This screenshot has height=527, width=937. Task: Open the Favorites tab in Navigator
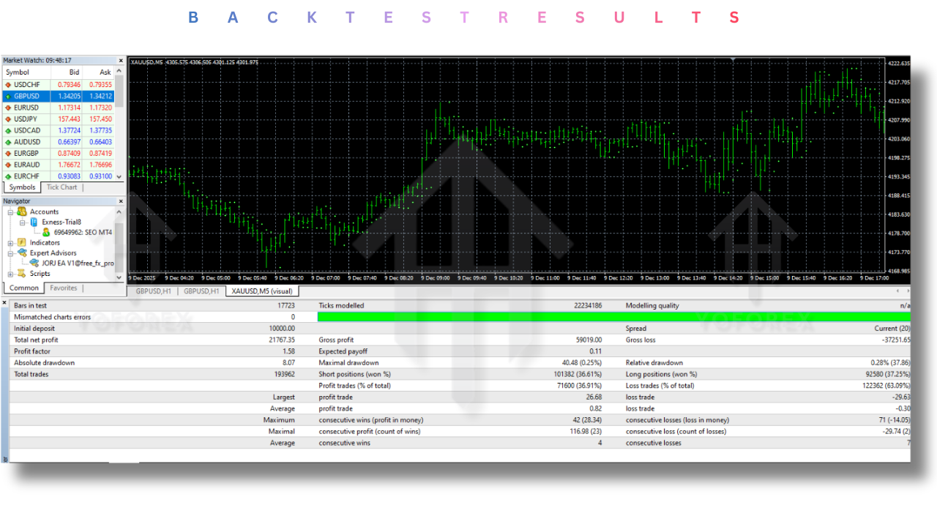[x=63, y=288]
